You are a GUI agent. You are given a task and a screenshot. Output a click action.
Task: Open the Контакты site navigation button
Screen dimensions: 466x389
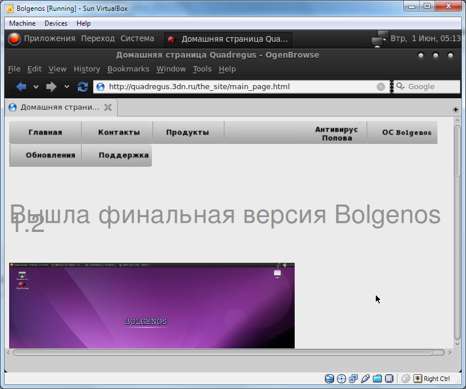(117, 133)
